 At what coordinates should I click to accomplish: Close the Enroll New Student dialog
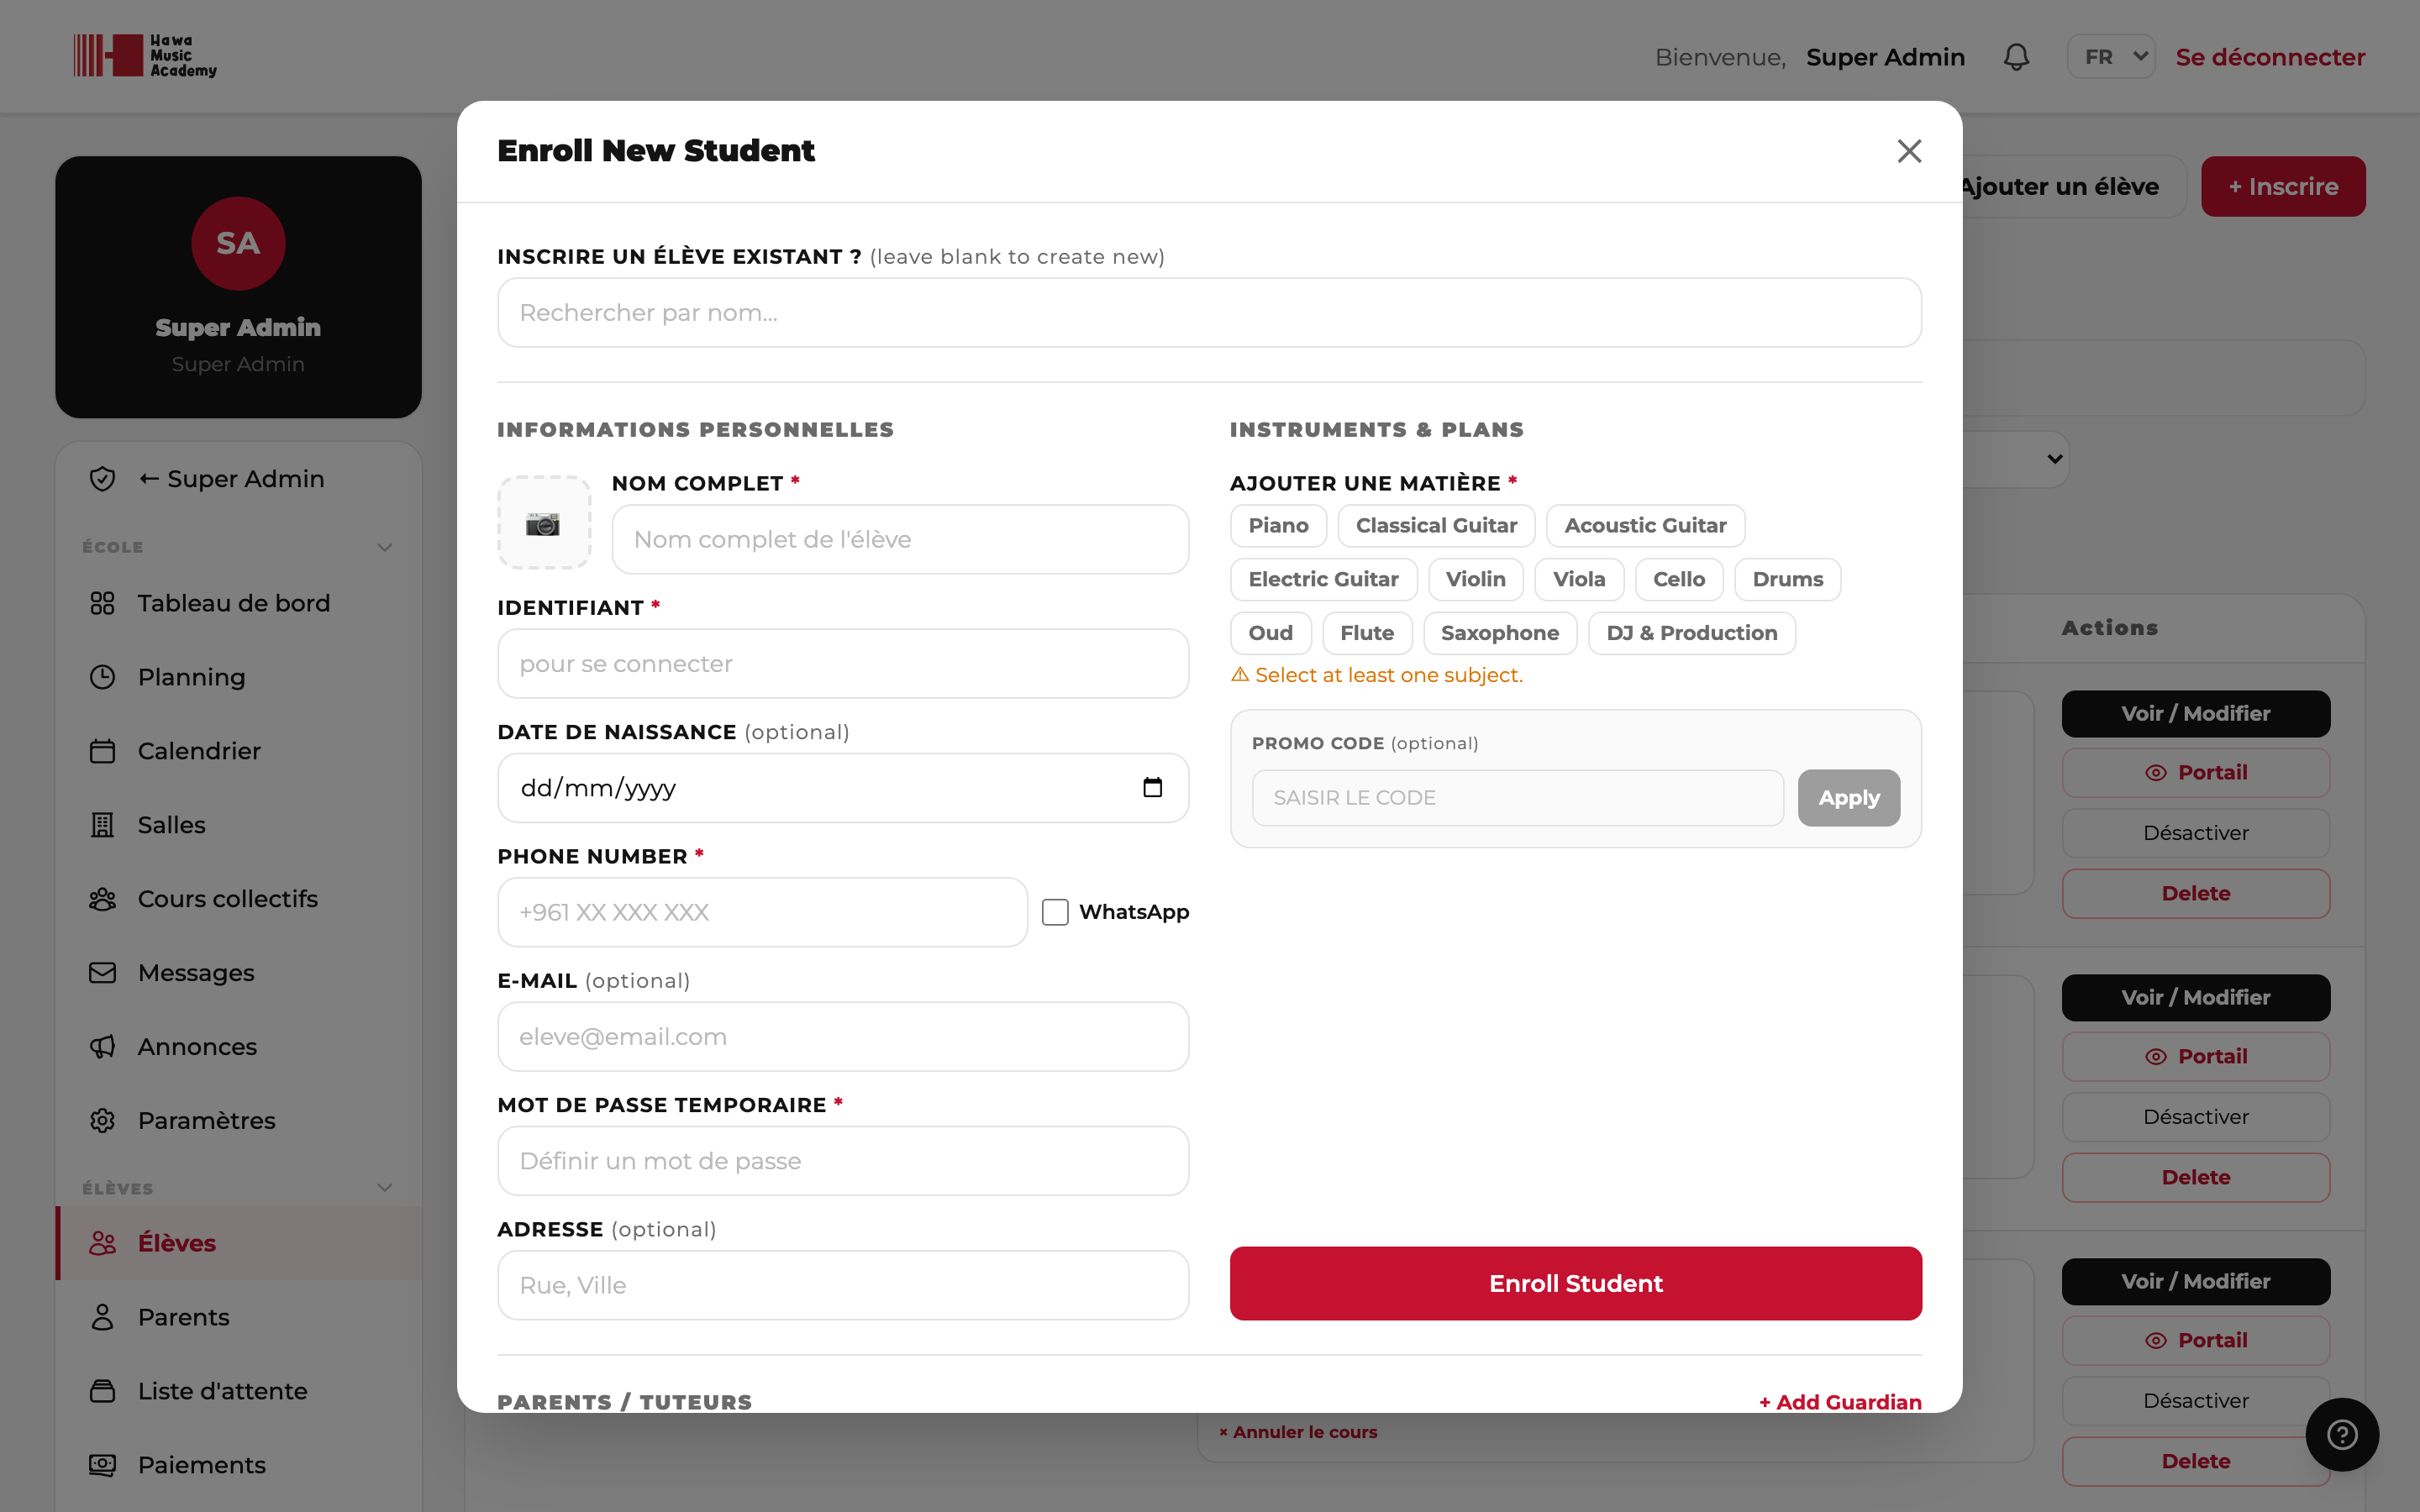click(x=1909, y=151)
